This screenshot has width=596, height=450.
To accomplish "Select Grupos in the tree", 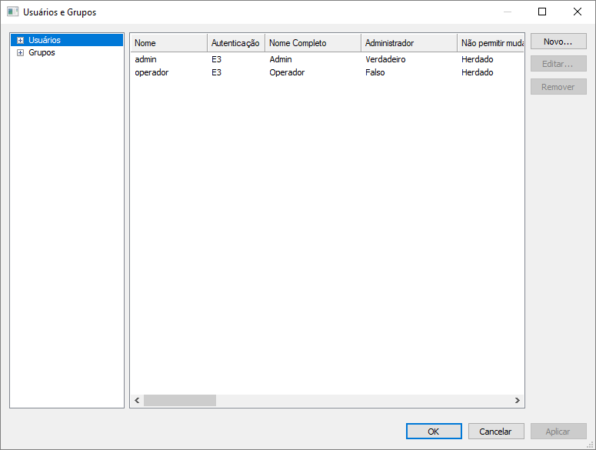I will 42,53.
